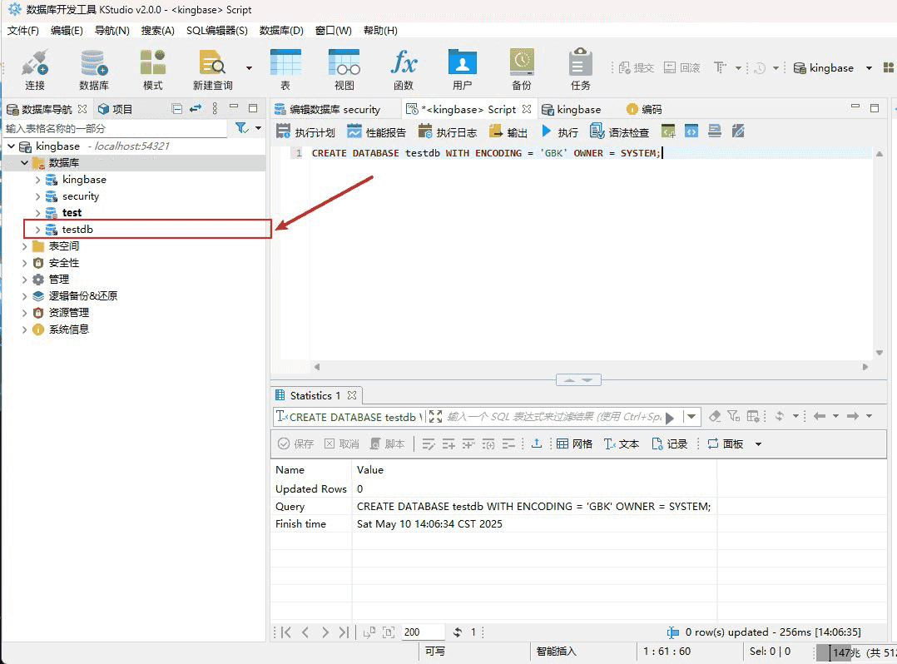Open the 文件(F) menu
The height and width of the screenshot is (664, 897).
pos(23,30)
